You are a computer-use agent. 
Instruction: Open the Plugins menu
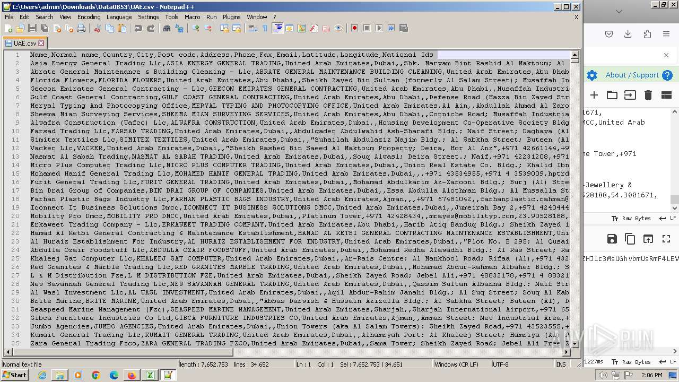tap(232, 17)
